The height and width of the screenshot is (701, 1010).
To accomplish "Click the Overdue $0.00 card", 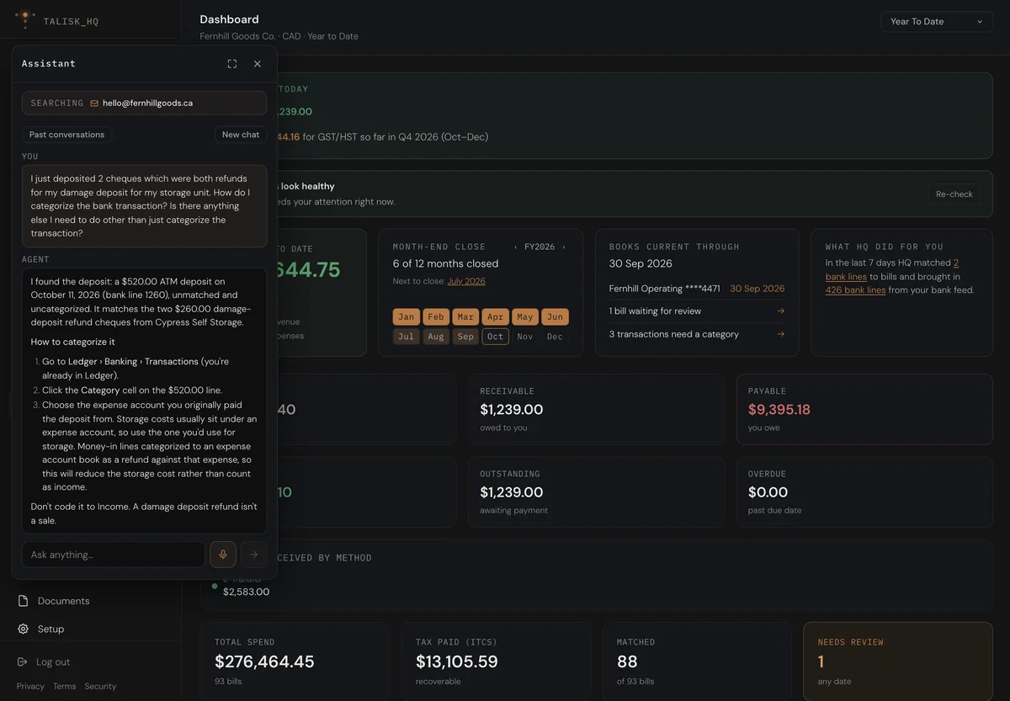I will coord(864,492).
